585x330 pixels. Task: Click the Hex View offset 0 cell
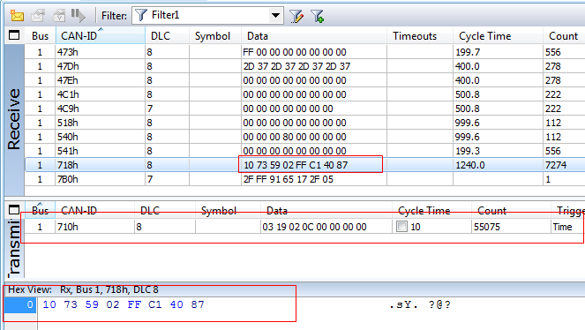[x=20, y=304]
